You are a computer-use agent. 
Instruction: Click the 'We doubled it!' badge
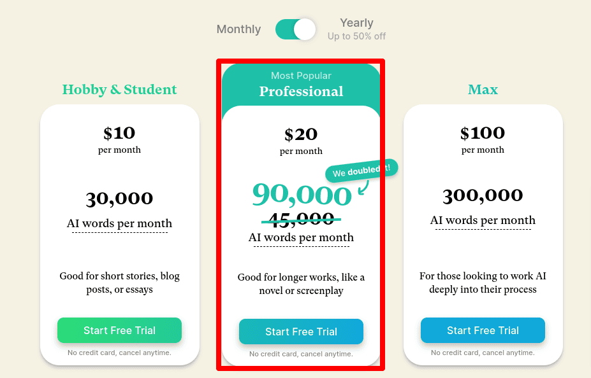click(x=361, y=169)
